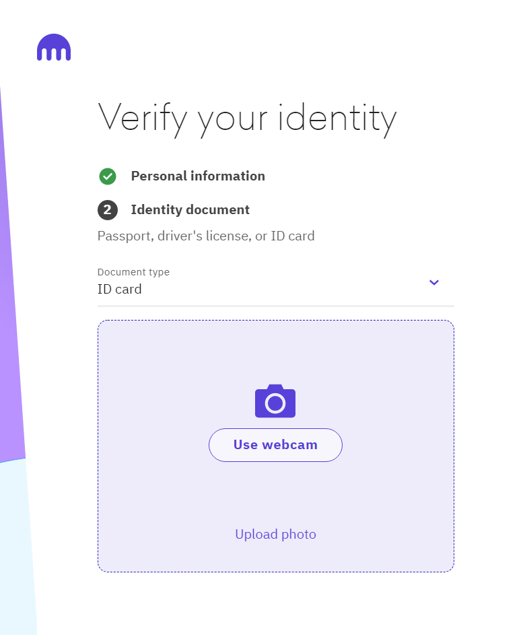This screenshot has width=525, height=635.
Task: Click the purple Kraken logo
Action: (x=54, y=47)
